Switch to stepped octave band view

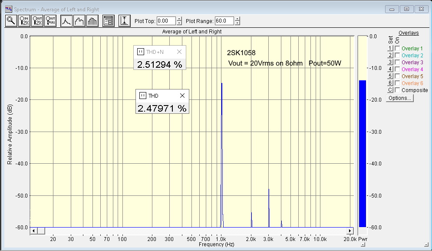tap(79, 21)
